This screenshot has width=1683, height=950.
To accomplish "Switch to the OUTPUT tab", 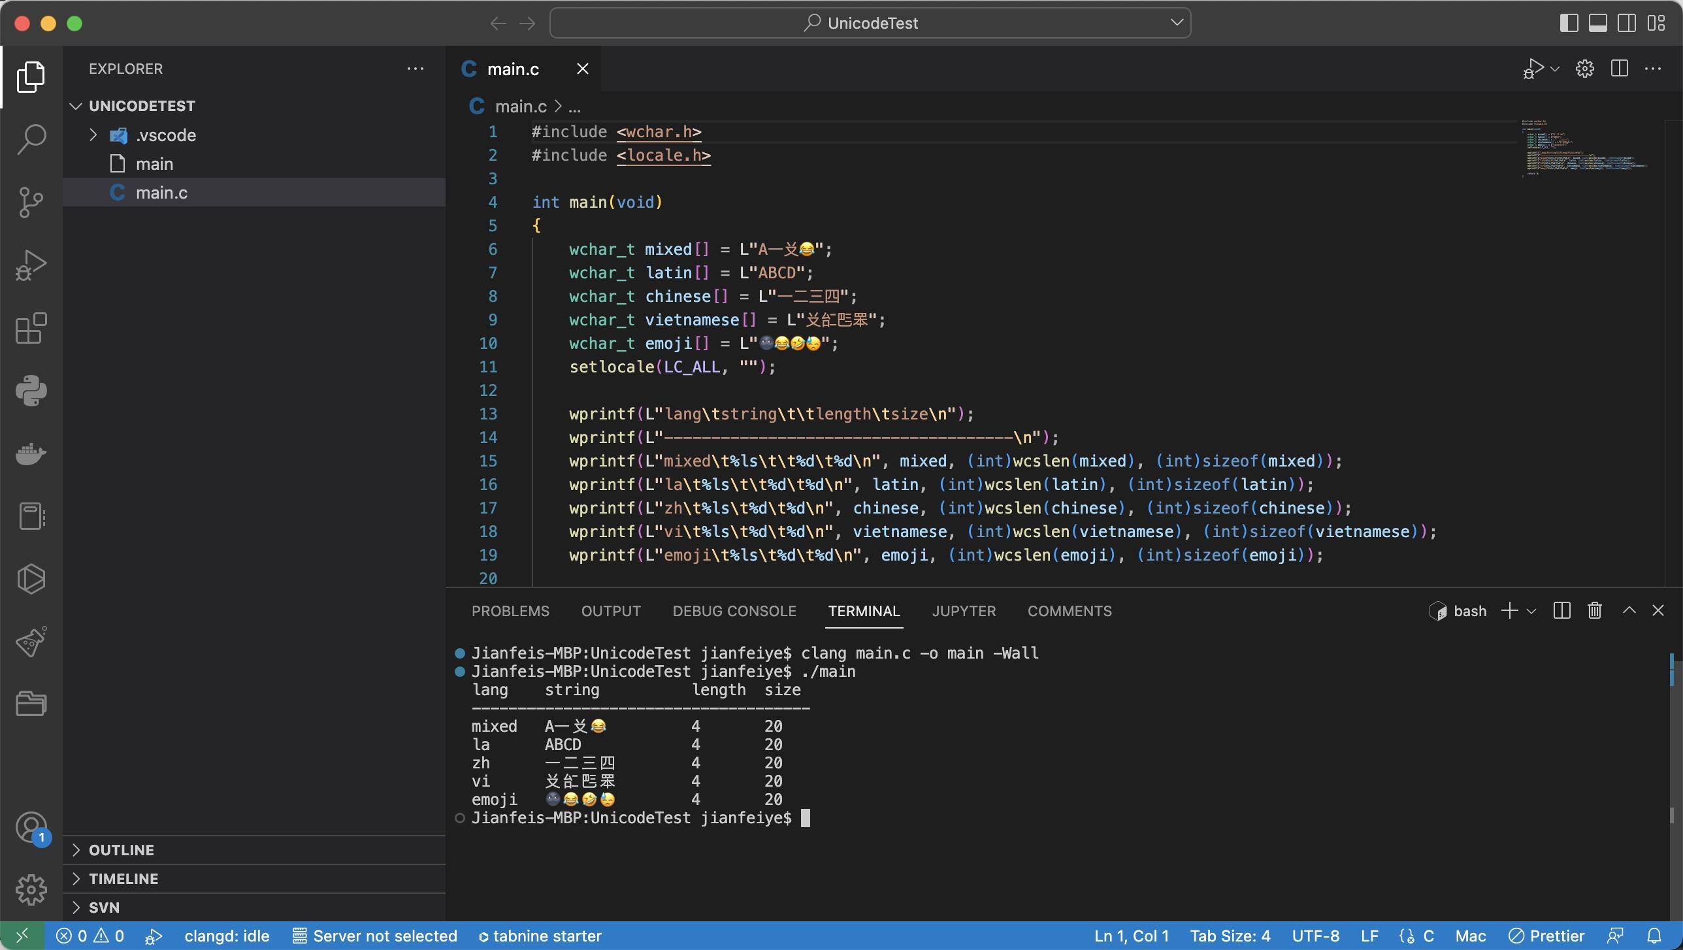I will (611, 611).
